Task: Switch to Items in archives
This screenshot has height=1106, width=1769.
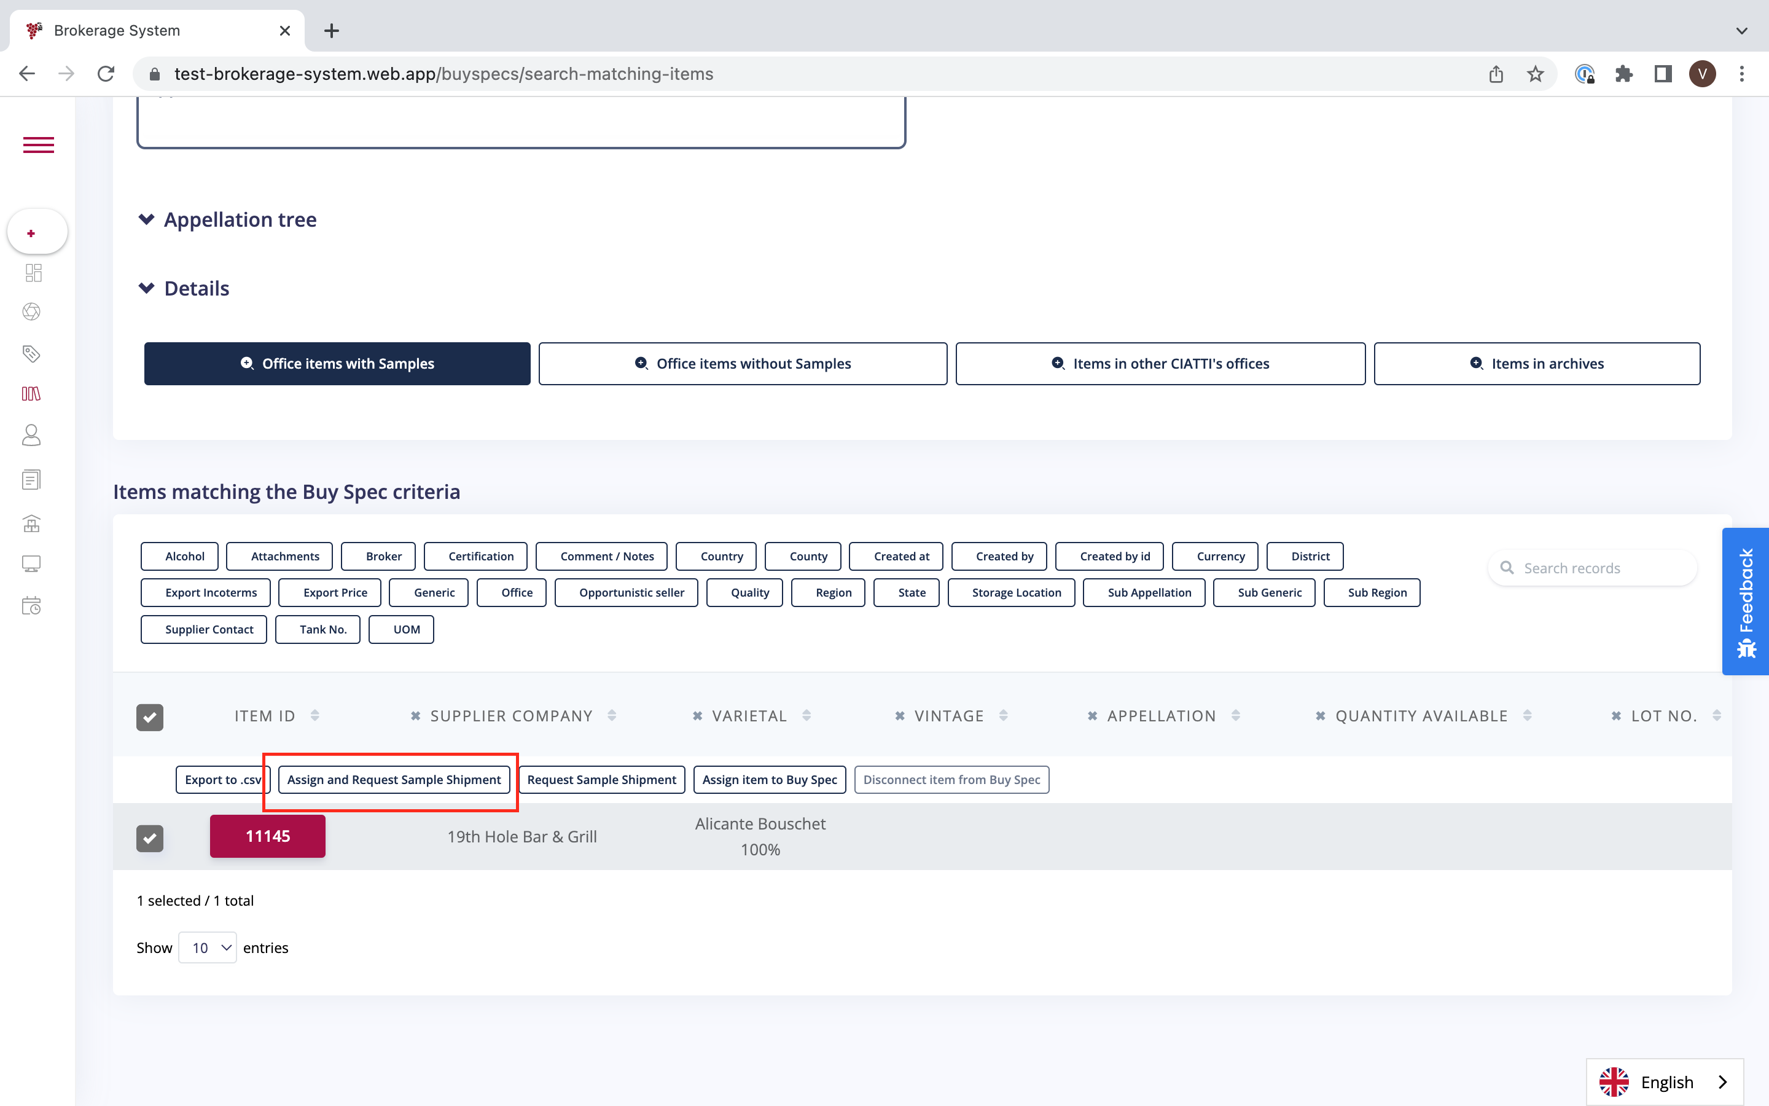Action: pos(1537,364)
